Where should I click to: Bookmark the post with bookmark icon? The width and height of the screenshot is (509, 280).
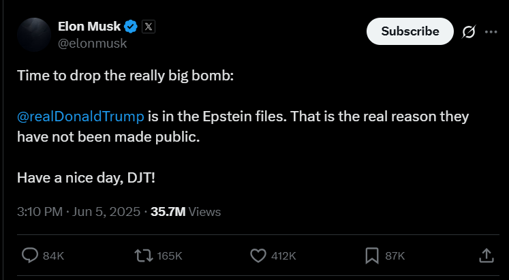(372, 255)
